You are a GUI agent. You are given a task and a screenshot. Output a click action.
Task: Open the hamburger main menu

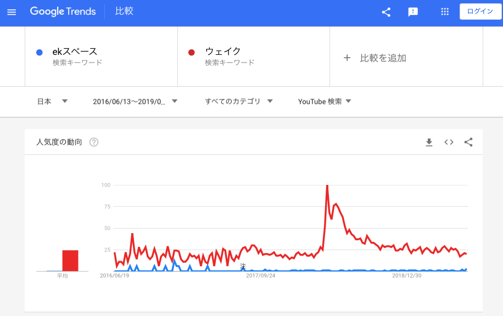tap(12, 12)
